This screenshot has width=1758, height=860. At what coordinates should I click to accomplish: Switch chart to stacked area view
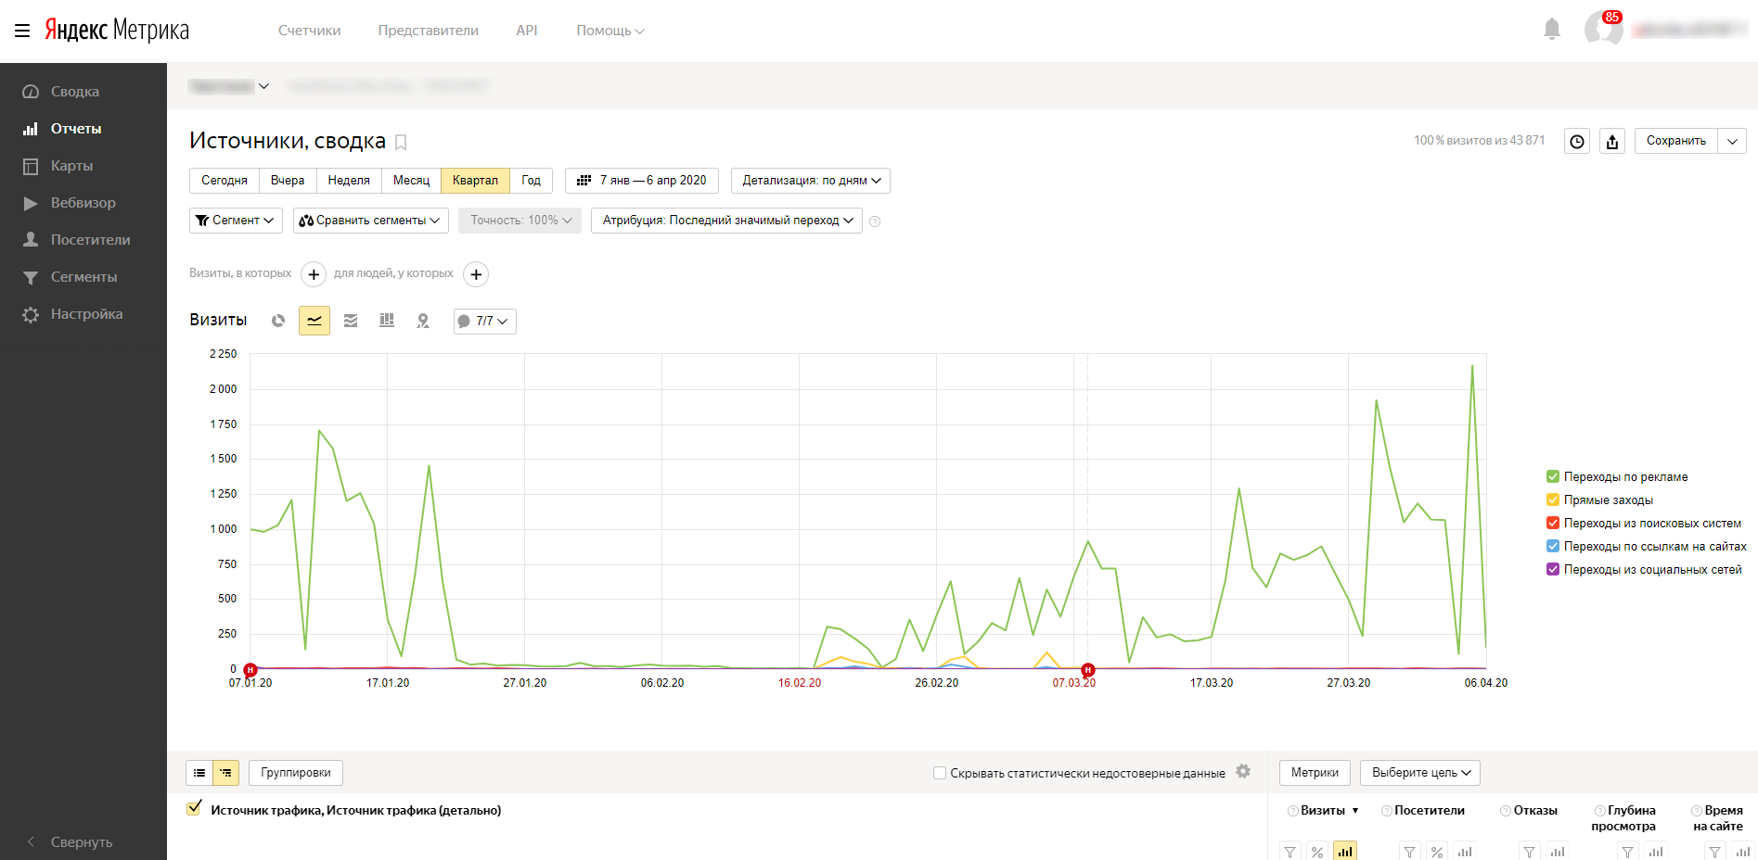tap(351, 321)
